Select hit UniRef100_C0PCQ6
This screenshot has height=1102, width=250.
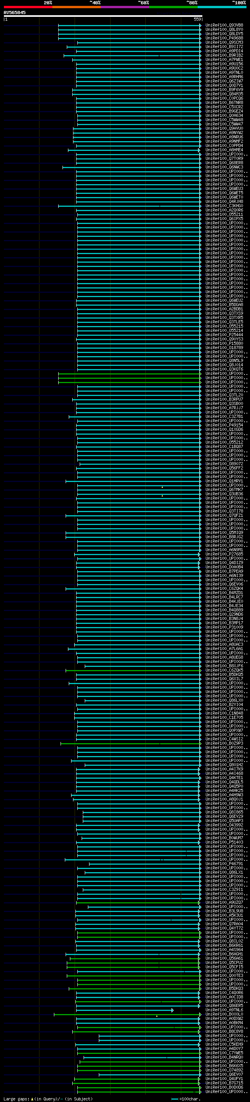coord(224,99)
